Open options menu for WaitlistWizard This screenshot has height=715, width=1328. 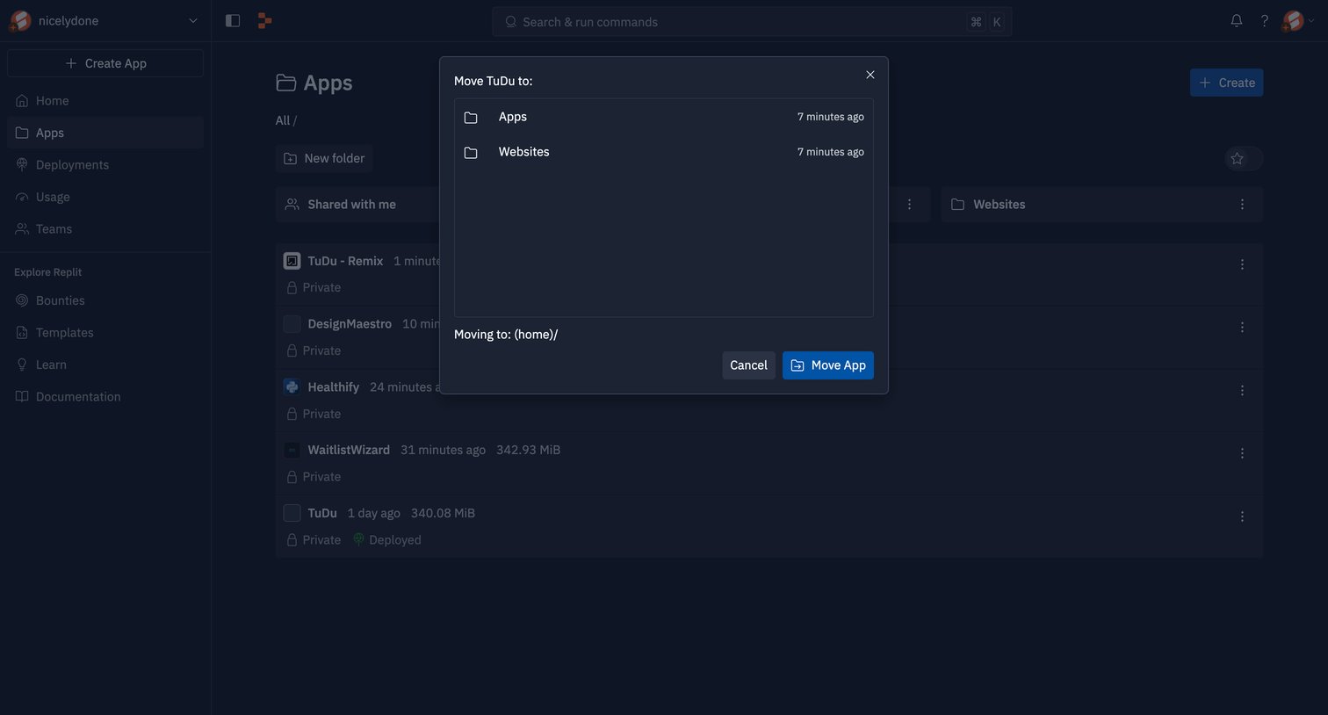click(1242, 453)
